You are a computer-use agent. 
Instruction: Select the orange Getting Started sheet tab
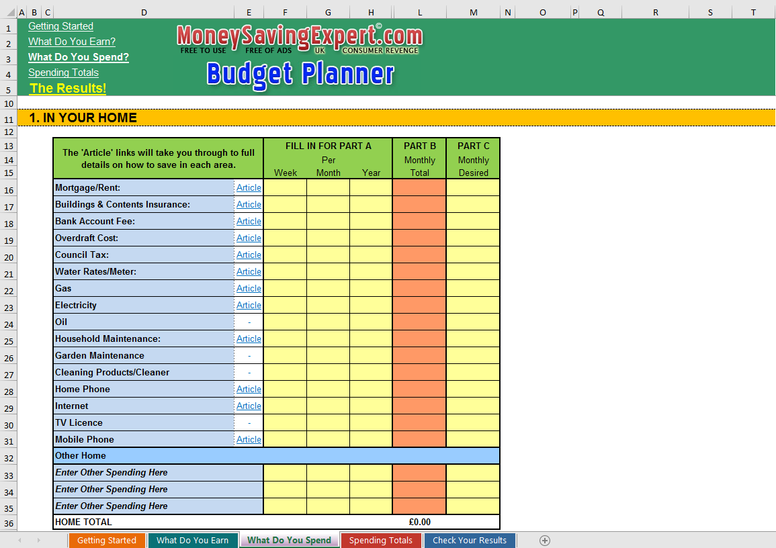tap(106, 541)
